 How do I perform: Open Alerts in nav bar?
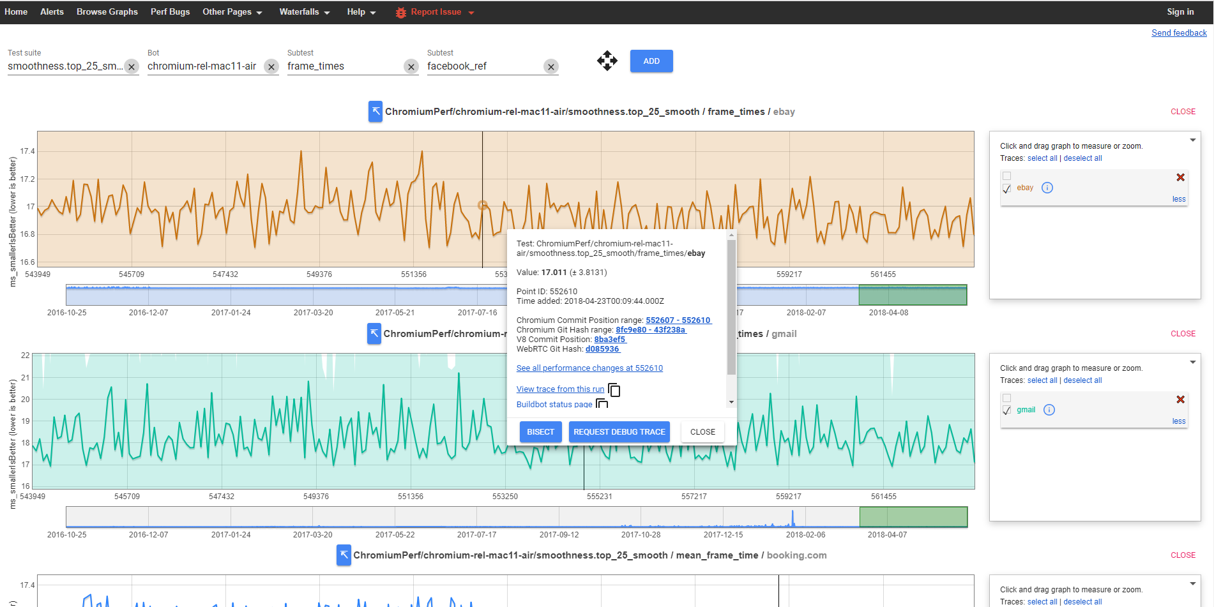point(52,12)
